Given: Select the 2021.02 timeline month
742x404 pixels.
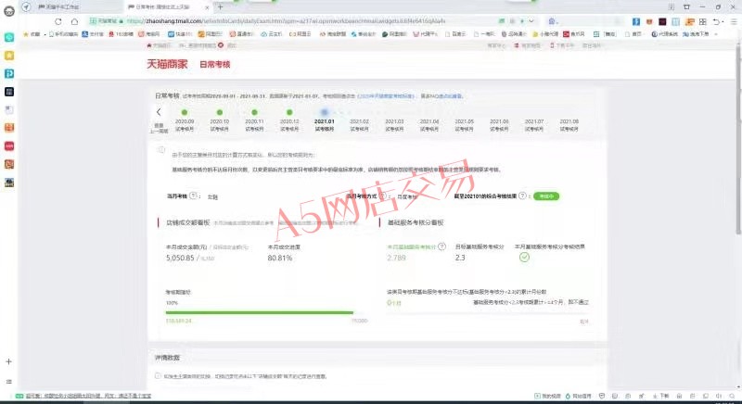Looking at the screenshot, I should [359, 125].
